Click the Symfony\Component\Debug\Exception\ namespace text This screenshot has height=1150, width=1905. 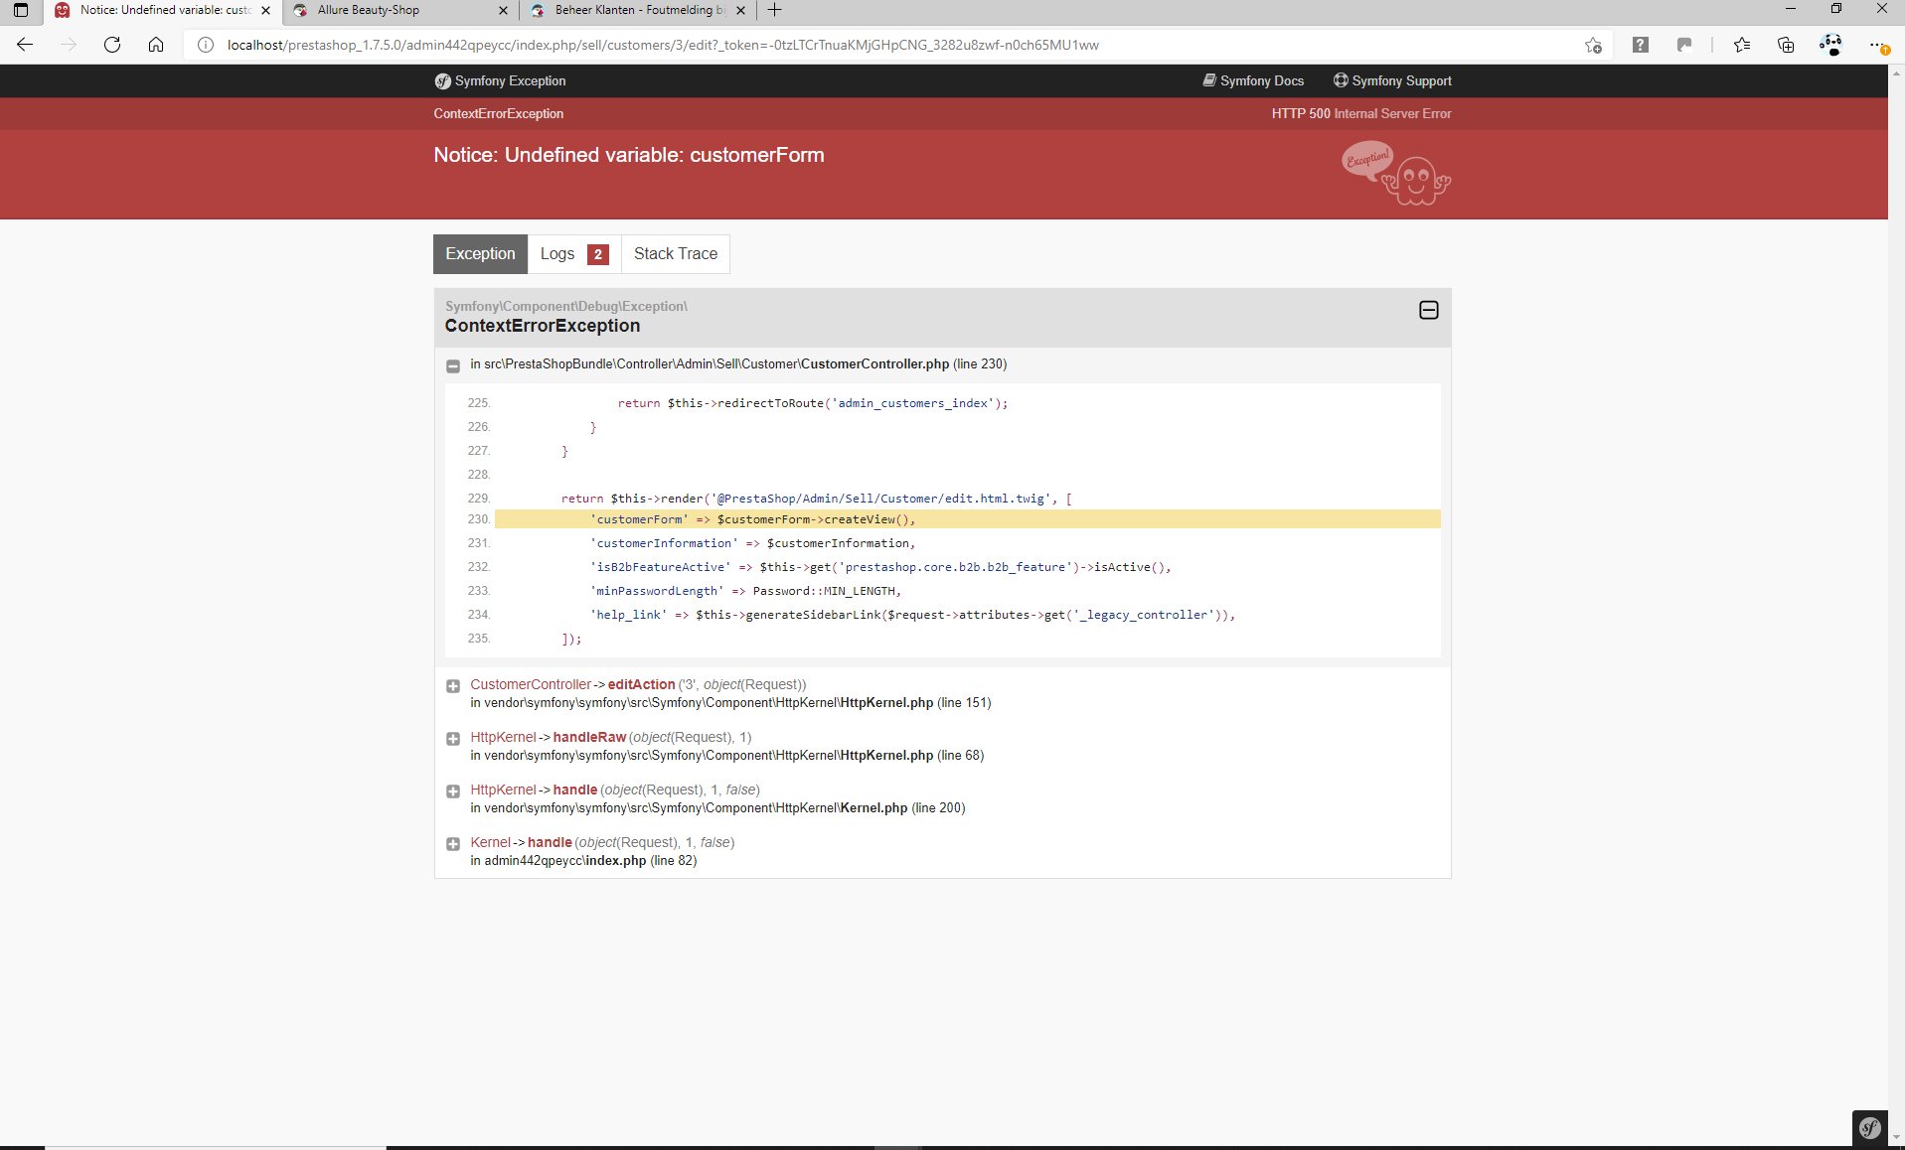coord(566,307)
